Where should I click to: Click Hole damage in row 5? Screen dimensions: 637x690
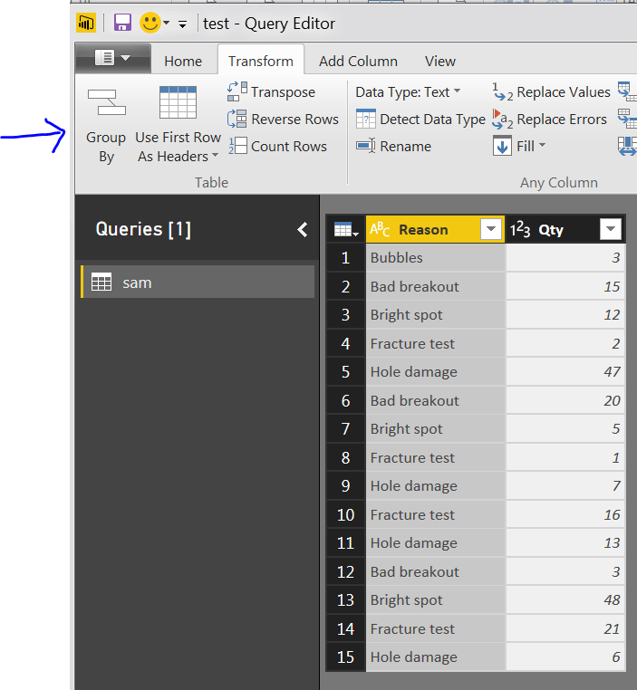pyautogui.click(x=435, y=372)
